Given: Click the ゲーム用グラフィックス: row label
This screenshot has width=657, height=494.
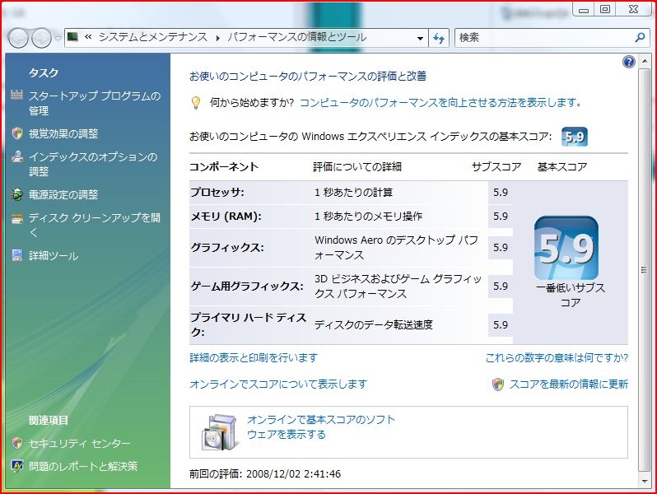Looking at the screenshot, I should pos(247,287).
